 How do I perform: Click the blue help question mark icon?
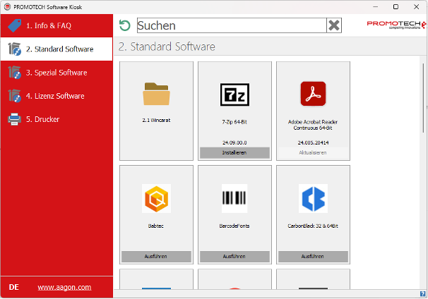pyautogui.click(x=423, y=294)
